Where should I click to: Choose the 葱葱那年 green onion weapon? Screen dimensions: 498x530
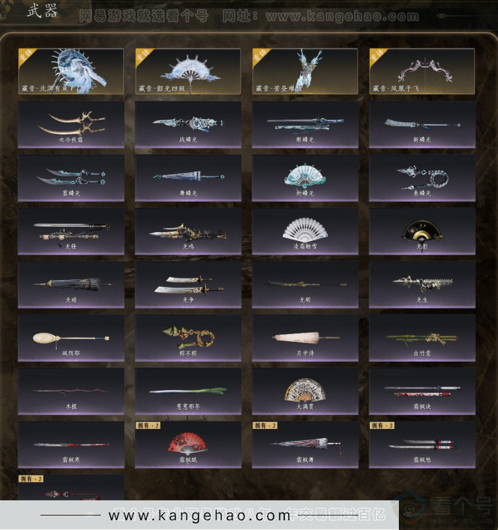tap(188, 391)
